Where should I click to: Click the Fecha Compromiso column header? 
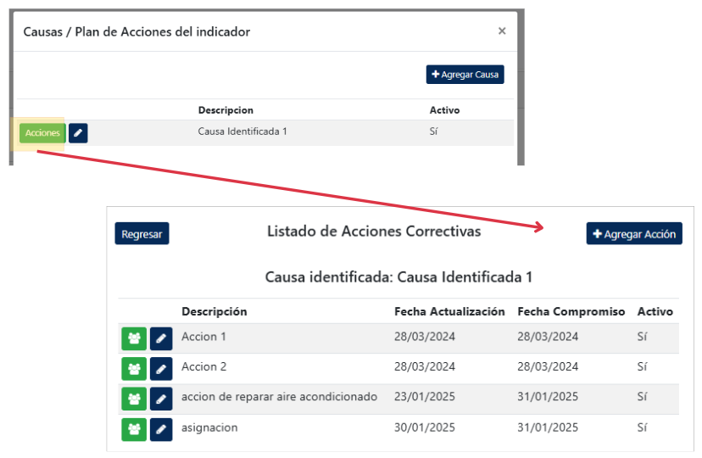click(x=571, y=311)
